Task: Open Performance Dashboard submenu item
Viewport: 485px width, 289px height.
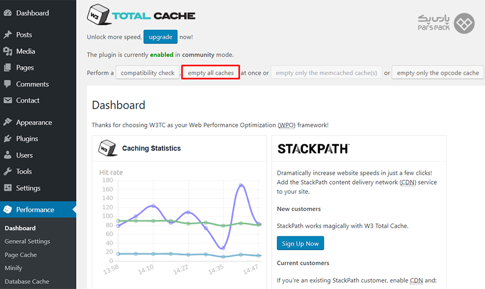Action: (20, 228)
